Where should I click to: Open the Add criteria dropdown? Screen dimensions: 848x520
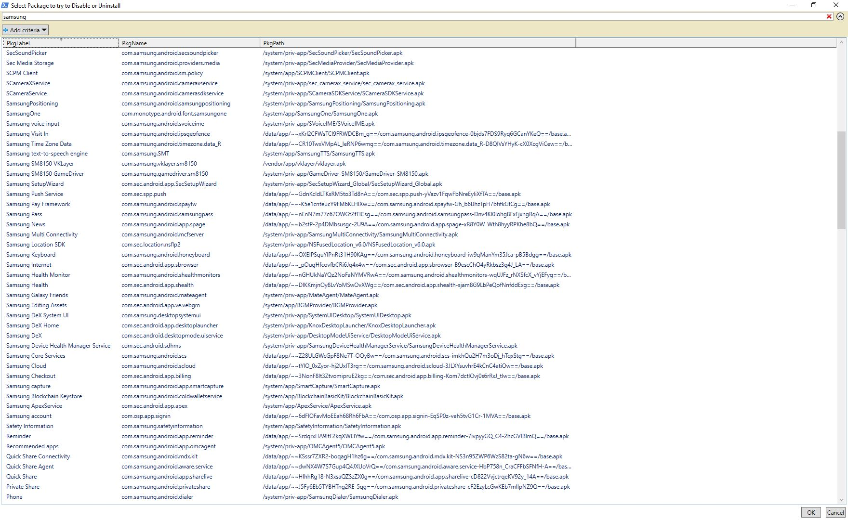click(25, 30)
